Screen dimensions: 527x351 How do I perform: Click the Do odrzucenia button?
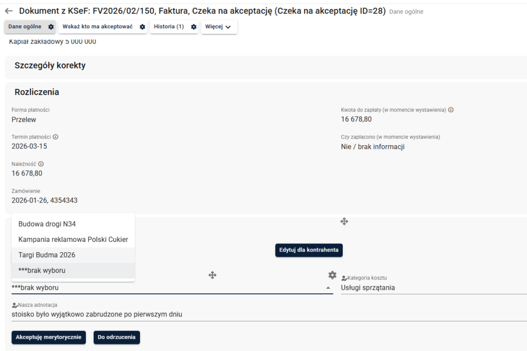point(117,337)
